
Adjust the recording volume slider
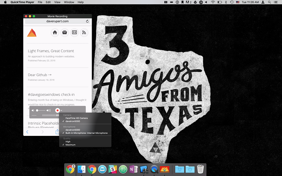(40, 111)
